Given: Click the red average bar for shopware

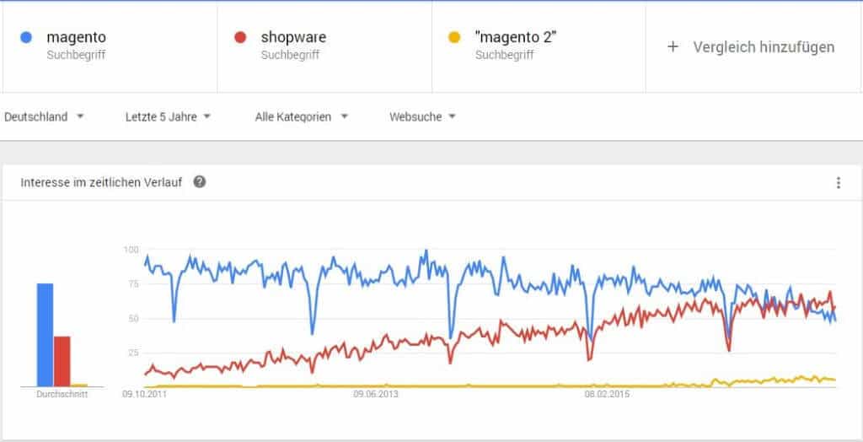Looking at the screenshot, I should click(x=62, y=361).
